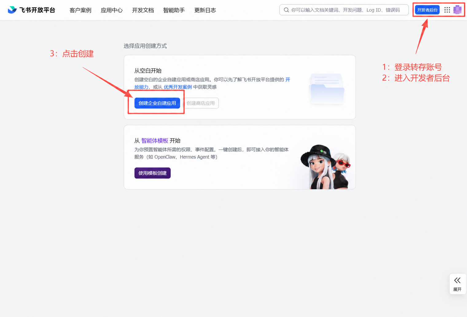The height and width of the screenshot is (317, 467).
Task: Click 使用模板创建 button
Action: point(152,173)
